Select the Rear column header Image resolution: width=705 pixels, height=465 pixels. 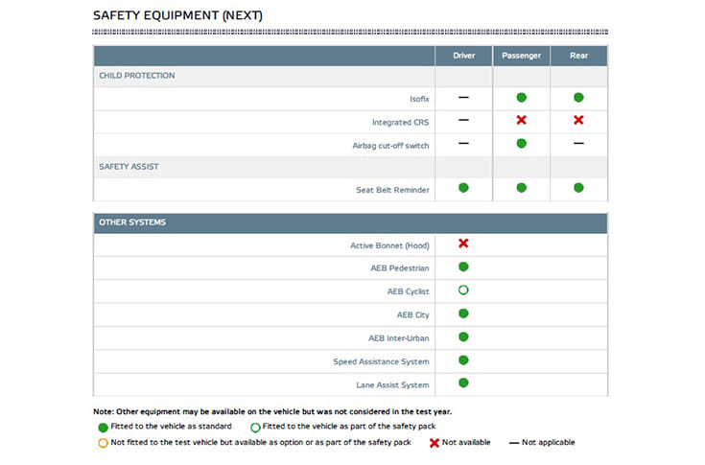578,56
